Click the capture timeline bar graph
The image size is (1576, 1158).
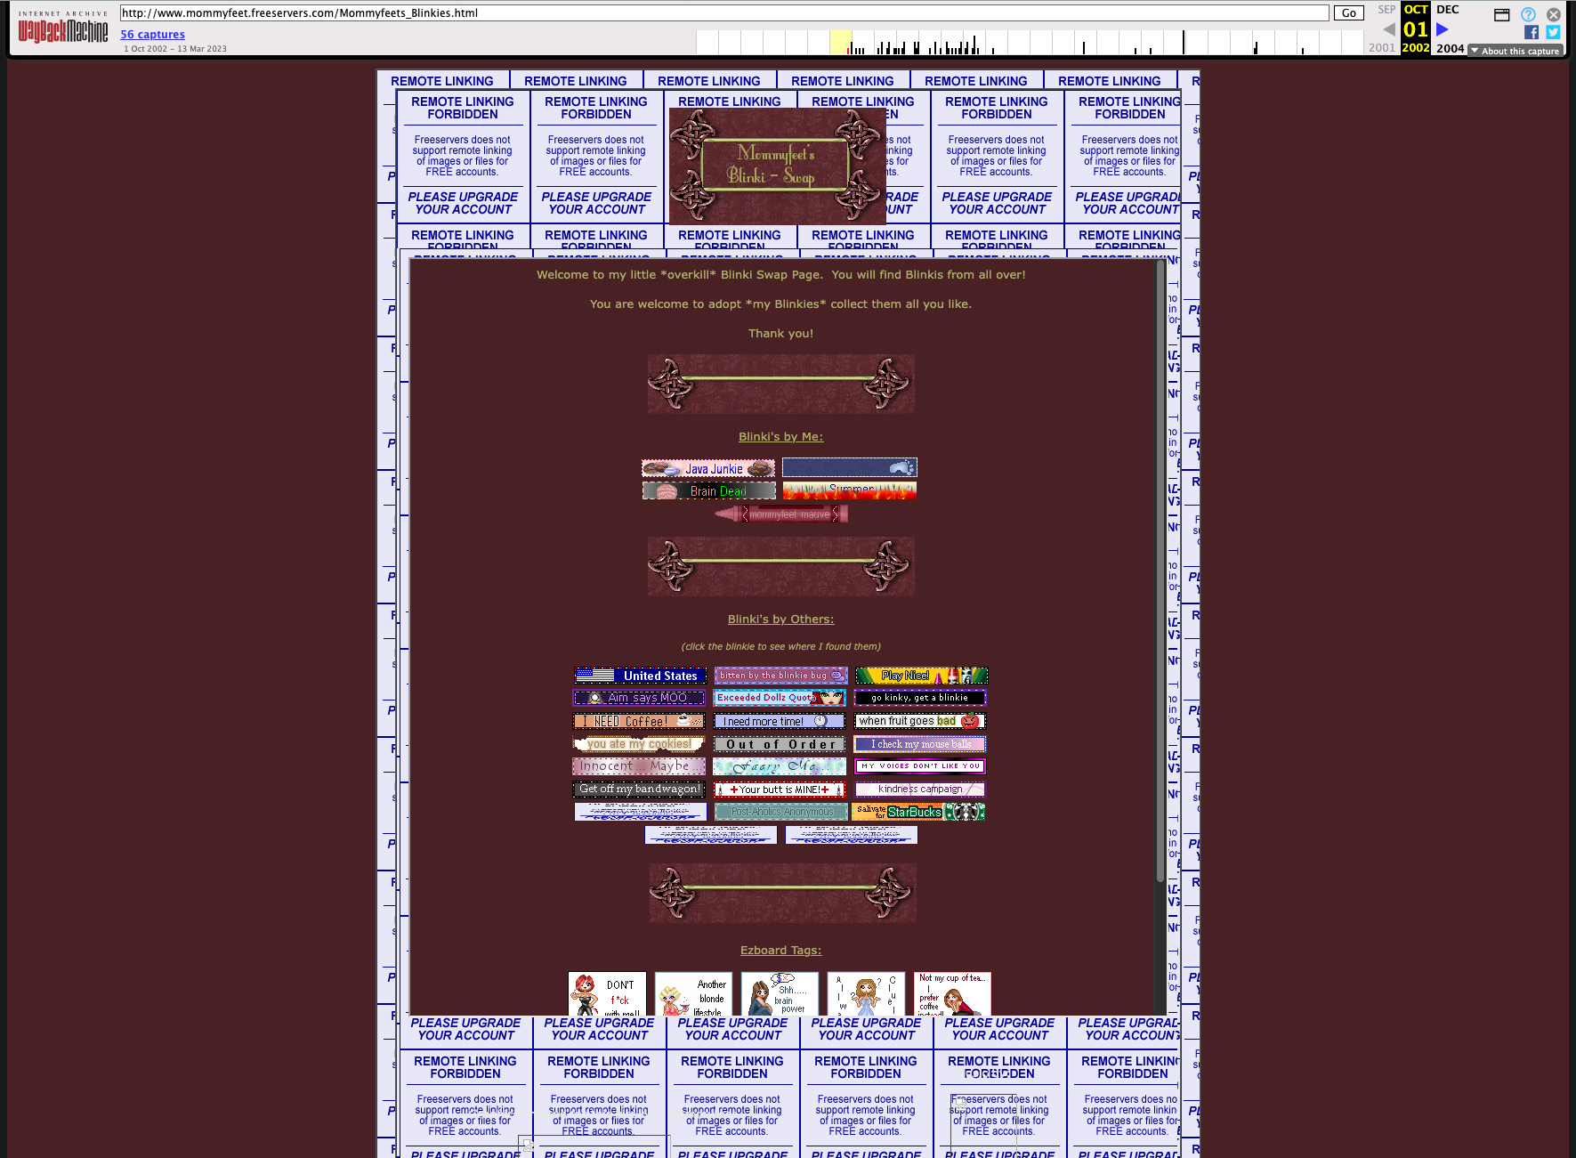[x=1029, y=43]
